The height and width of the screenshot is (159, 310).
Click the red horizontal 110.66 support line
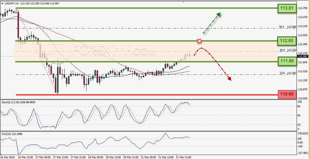[147, 95]
